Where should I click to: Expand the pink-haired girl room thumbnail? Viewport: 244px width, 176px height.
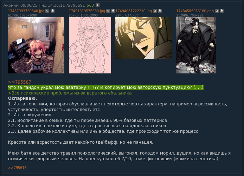point(36,45)
